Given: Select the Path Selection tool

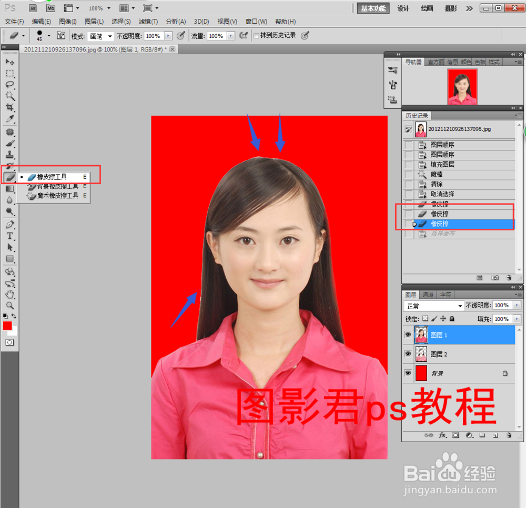Looking at the screenshot, I should pos(9,247).
